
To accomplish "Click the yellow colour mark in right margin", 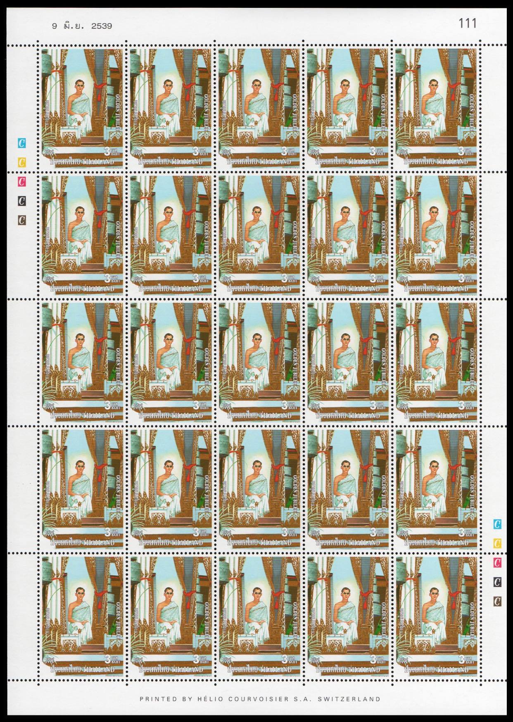I will click(x=498, y=543).
